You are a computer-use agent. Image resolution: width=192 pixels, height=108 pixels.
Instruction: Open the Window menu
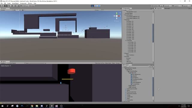(30, 3)
